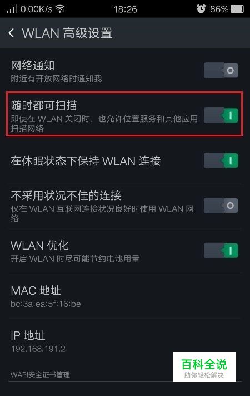Turn off the 随时都可扫描 switch
Viewport: 250px width, 396px height.
[221, 115]
